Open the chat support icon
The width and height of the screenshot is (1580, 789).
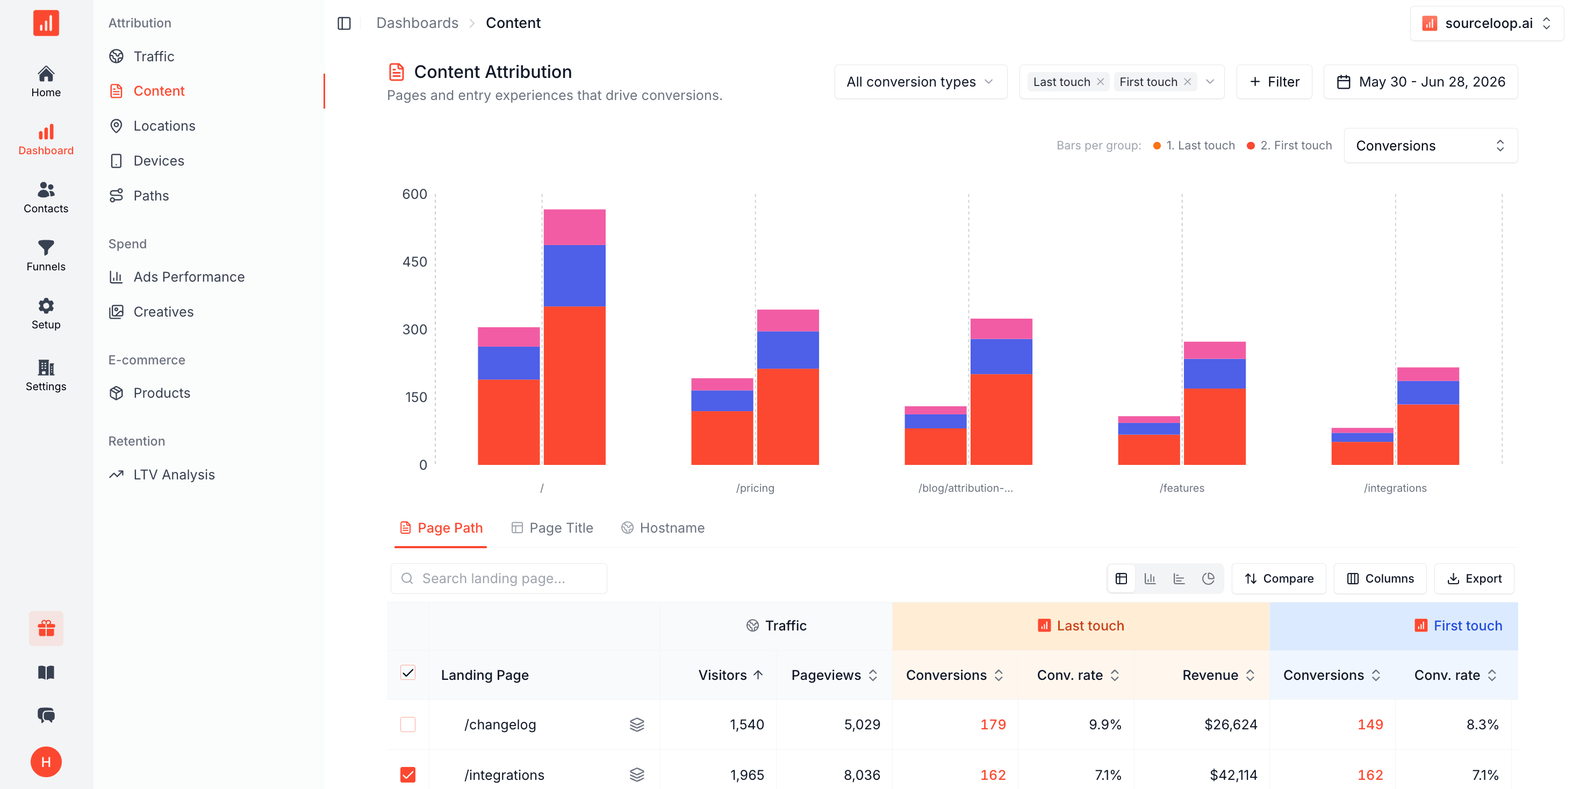point(46,715)
